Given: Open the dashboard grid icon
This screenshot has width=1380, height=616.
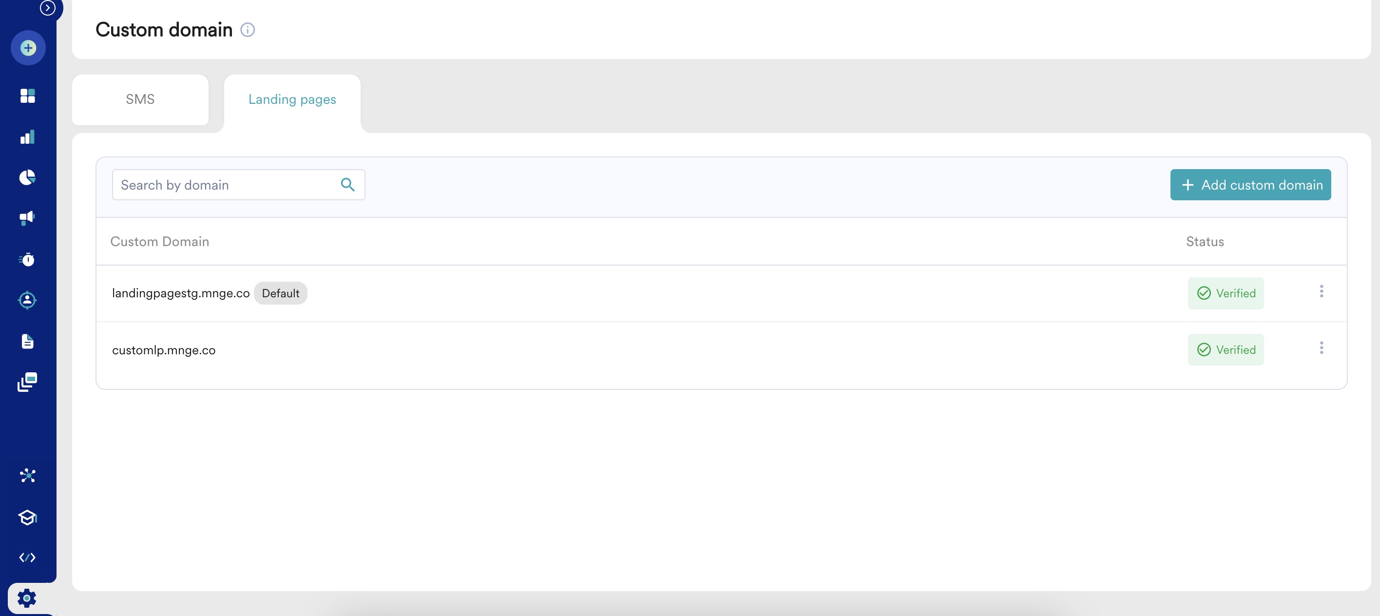Looking at the screenshot, I should (28, 96).
